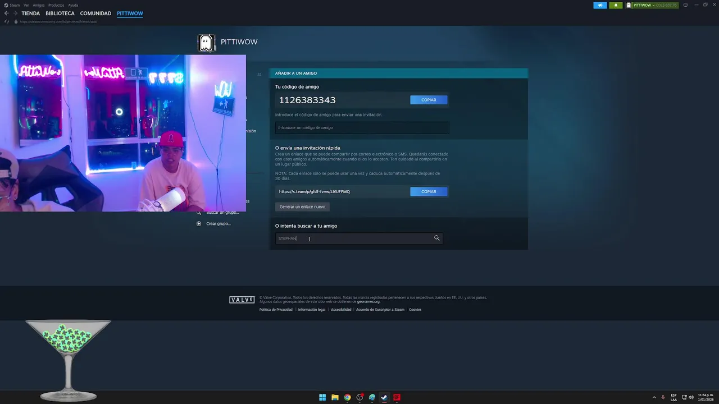Click the friend code number 1126383343
Screen dimensions: 719x404
click(x=307, y=100)
